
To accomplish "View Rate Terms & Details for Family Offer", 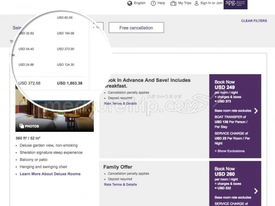I will (121, 184).
